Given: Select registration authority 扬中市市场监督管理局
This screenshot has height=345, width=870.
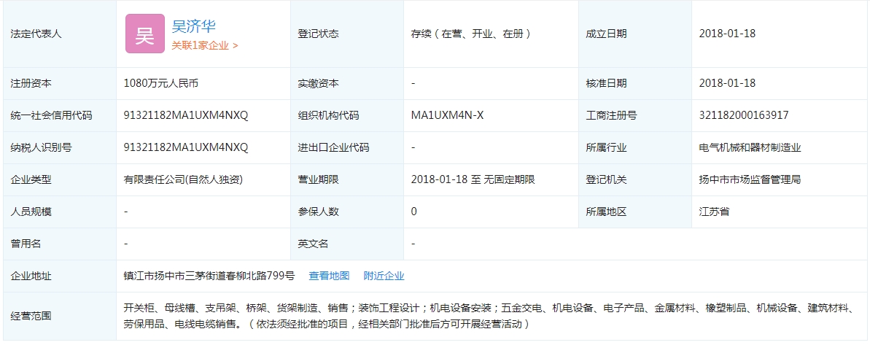Looking at the screenshot, I should (x=750, y=179).
